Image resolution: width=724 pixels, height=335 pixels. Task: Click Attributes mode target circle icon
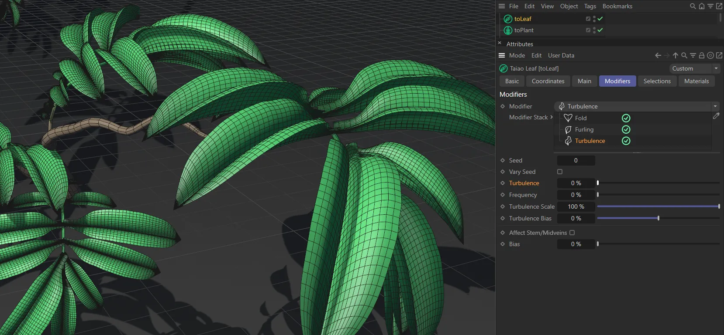[x=710, y=55]
